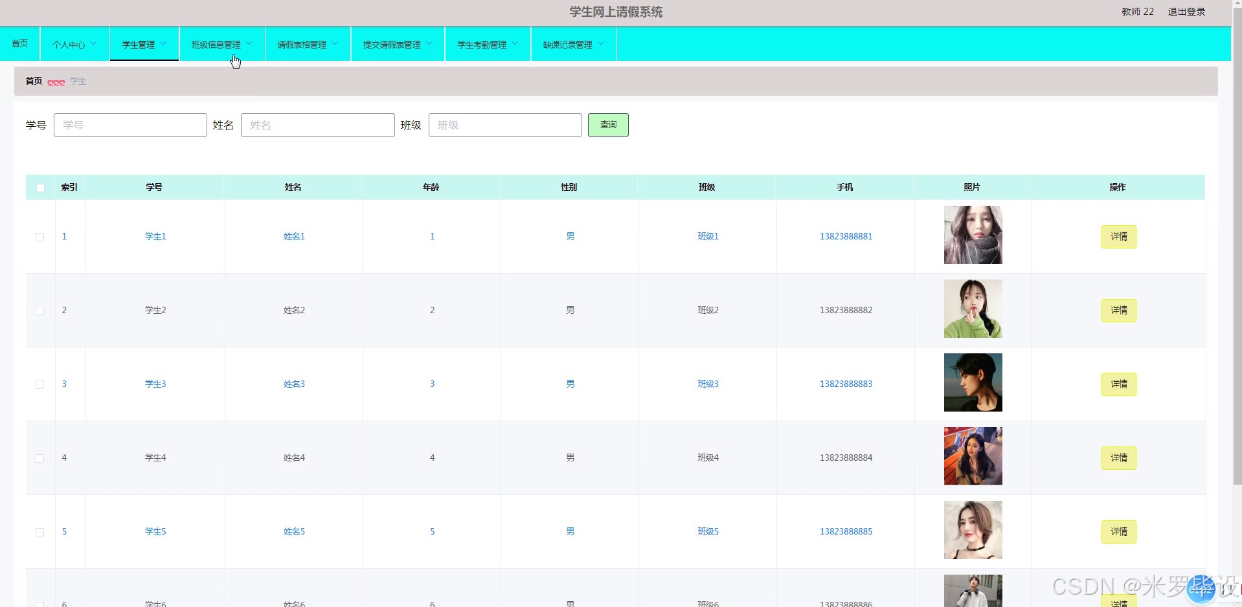Click phone number 13823888881
The image size is (1242, 607).
point(846,237)
